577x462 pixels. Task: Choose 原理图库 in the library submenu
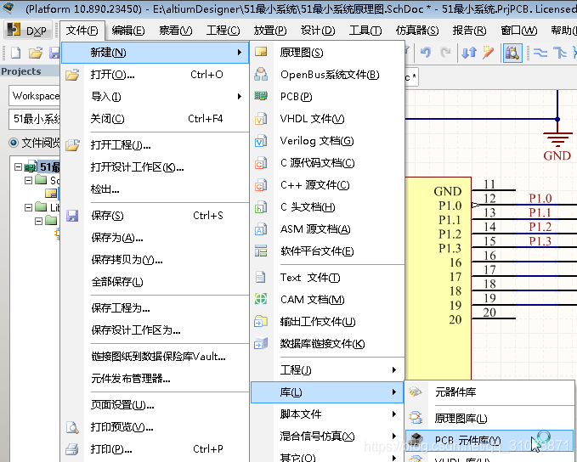pos(461,418)
